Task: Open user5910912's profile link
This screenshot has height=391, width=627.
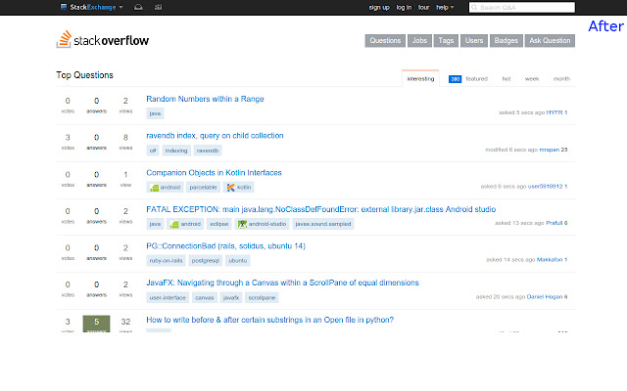Action: click(545, 187)
